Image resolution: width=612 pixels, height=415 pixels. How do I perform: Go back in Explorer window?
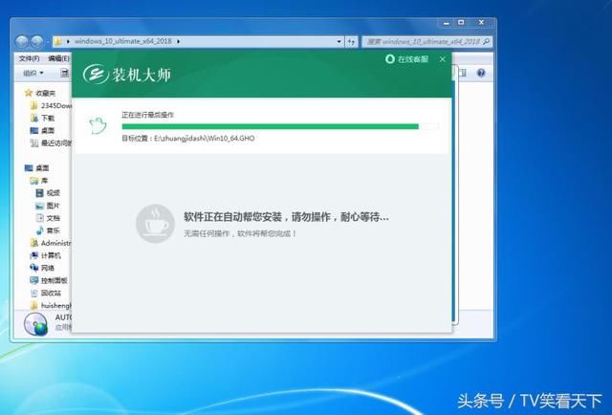click(x=22, y=41)
